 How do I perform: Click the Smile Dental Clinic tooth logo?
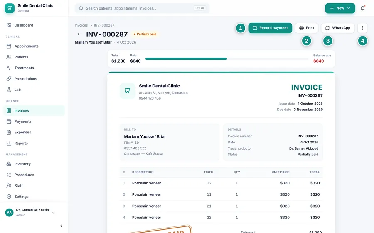tap(10, 8)
